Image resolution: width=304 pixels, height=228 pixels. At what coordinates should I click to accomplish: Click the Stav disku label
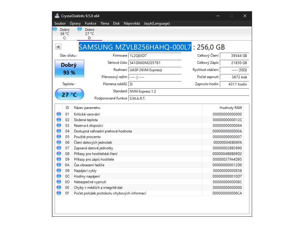(69, 56)
